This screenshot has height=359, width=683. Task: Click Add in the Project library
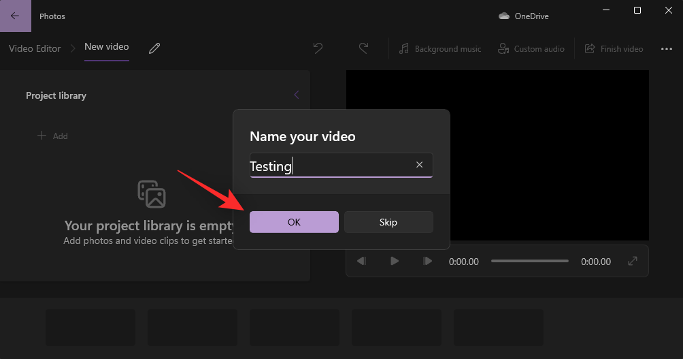click(x=52, y=136)
